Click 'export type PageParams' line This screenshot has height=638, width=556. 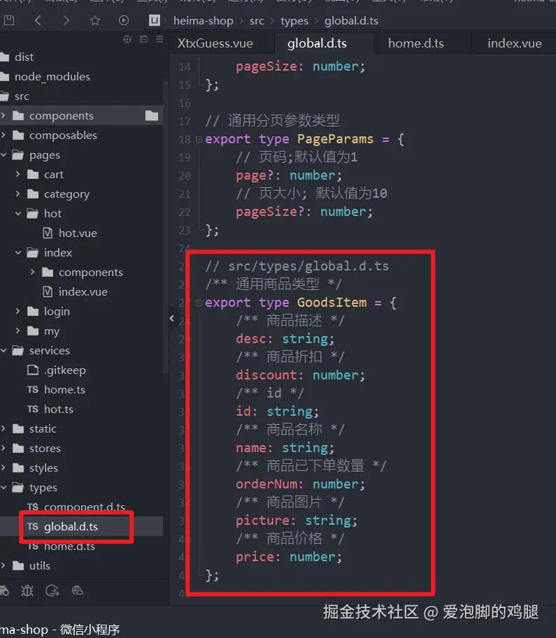[304, 139]
